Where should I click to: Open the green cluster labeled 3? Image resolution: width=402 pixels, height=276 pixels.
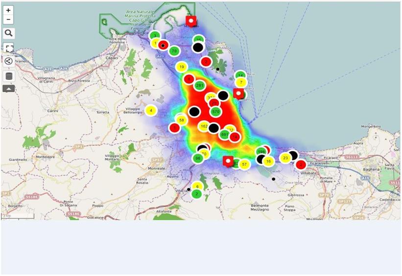(155, 36)
